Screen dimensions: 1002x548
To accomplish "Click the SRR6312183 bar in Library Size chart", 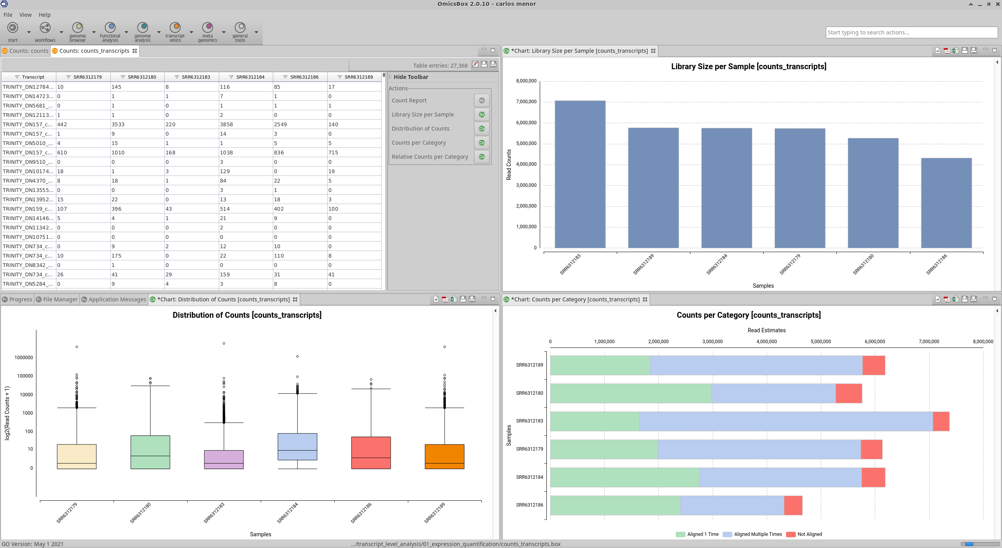I will [580, 174].
